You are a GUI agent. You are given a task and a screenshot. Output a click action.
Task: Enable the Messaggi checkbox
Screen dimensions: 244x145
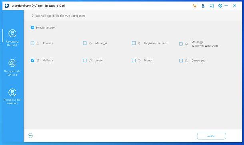pyautogui.click(x=85, y=43)
